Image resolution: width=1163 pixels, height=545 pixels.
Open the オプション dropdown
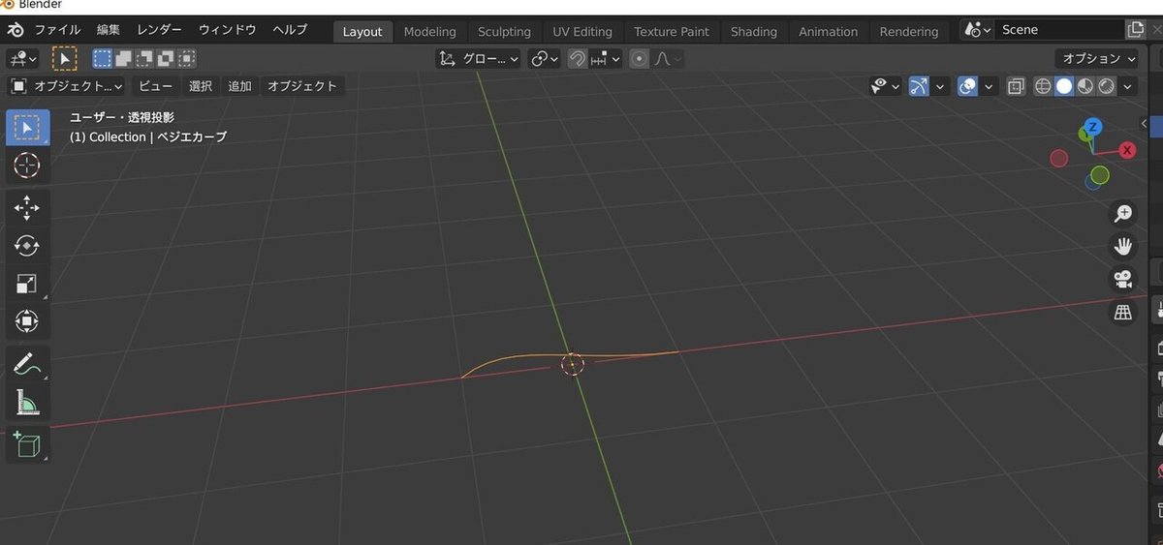coord(1098,59)
